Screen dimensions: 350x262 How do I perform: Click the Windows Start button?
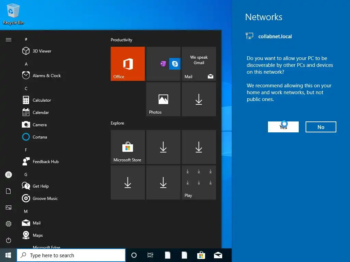pyautogui.click(x=8, y=255)
